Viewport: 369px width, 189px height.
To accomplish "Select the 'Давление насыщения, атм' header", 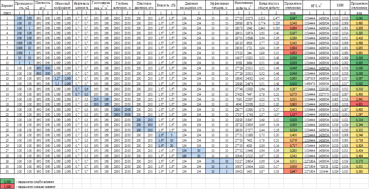I will coord(191,5).
